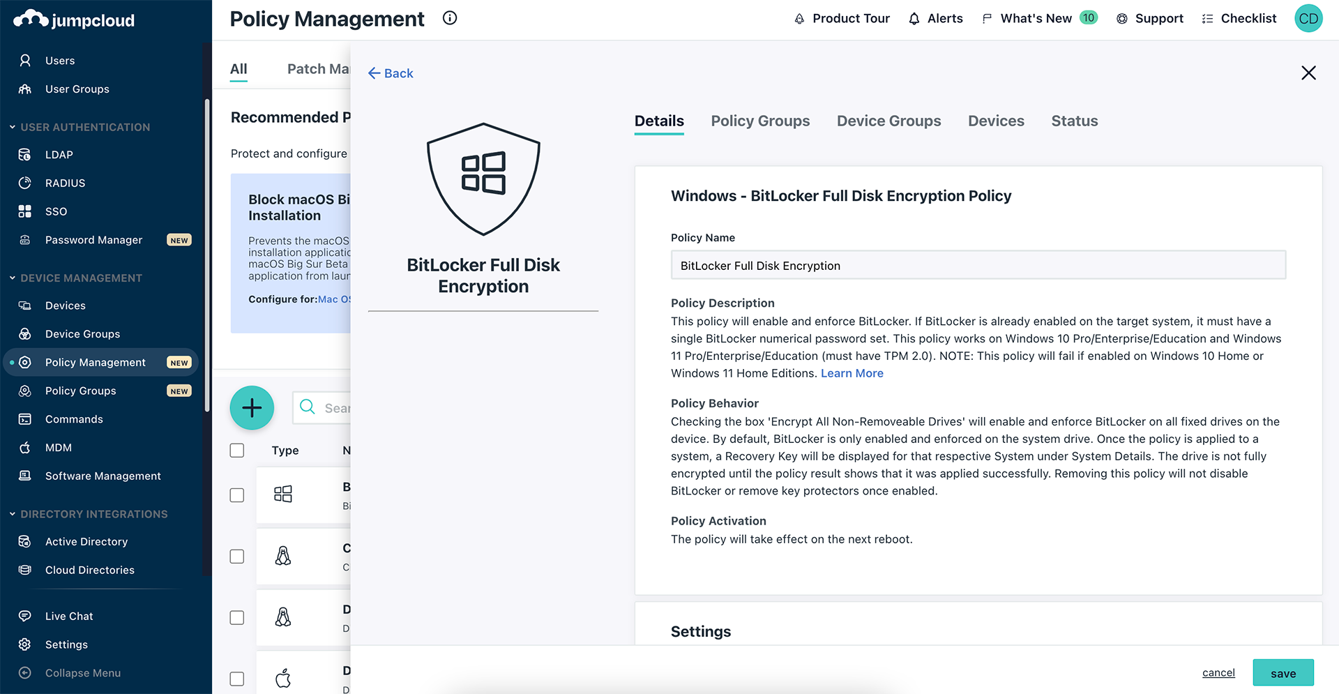Open the CD user avatar menu
This screenshot has height=694, width=1339.
click(x=1308, y=19)
